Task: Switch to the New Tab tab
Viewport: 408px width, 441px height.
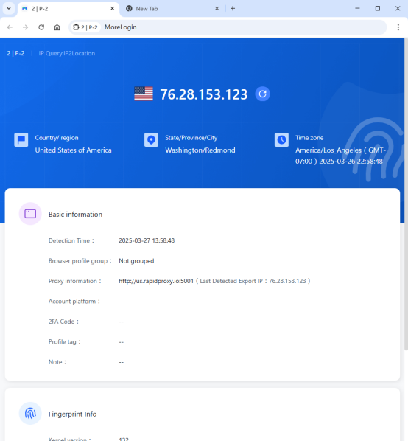Action: point(172,8)
